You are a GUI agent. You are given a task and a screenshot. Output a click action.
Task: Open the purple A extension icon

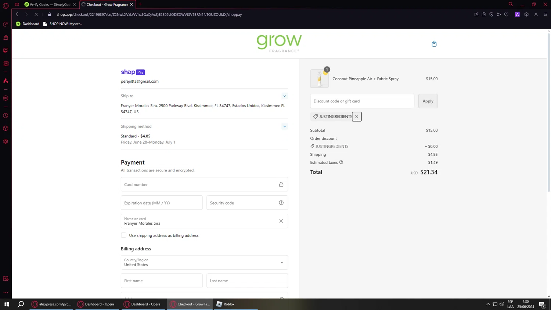(517, 14)
